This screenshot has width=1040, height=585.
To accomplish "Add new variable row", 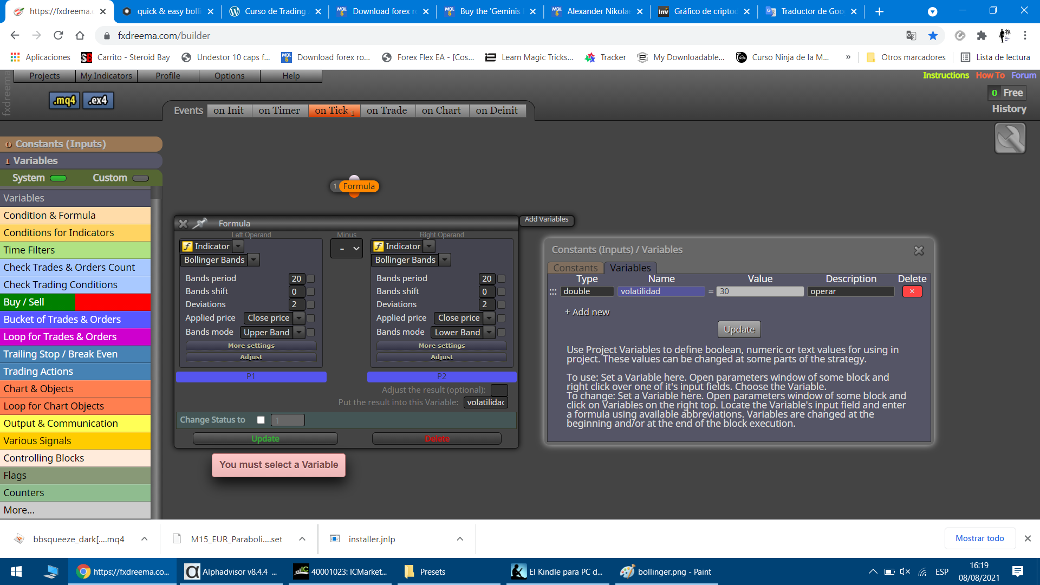I will click(x=587, y=312).
